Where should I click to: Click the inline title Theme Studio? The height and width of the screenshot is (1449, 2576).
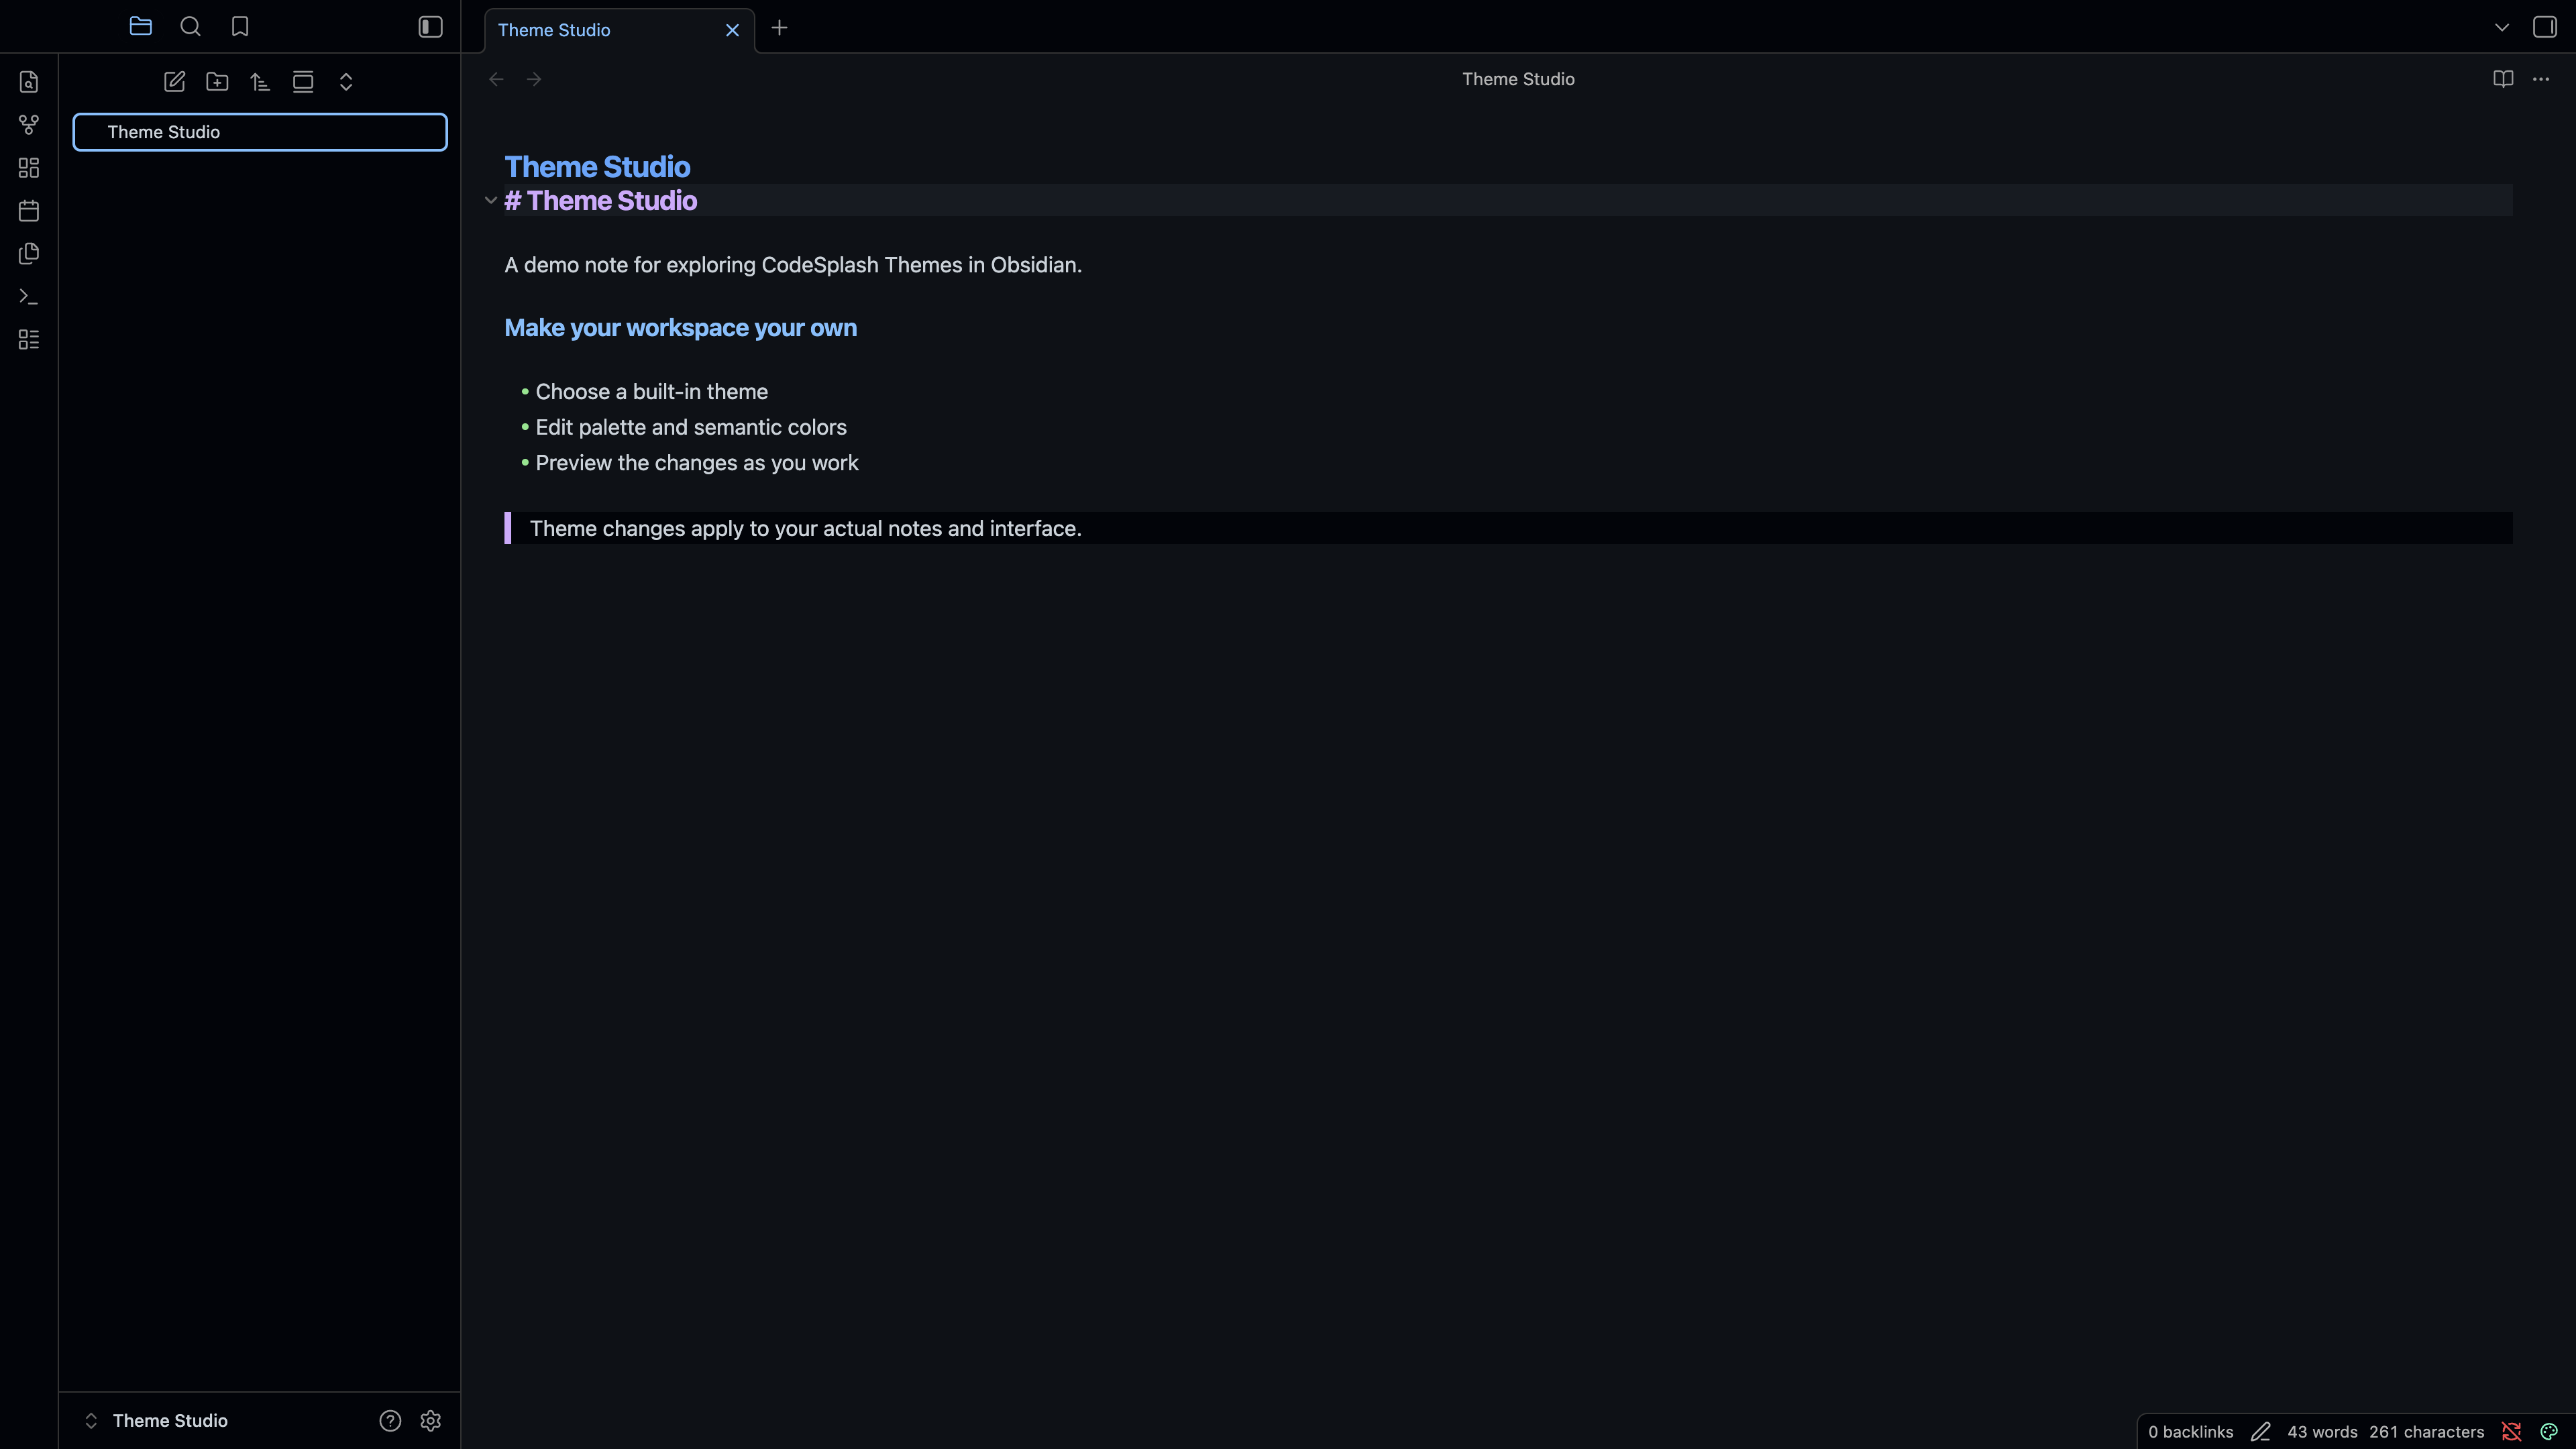click(x=597, y=166)
